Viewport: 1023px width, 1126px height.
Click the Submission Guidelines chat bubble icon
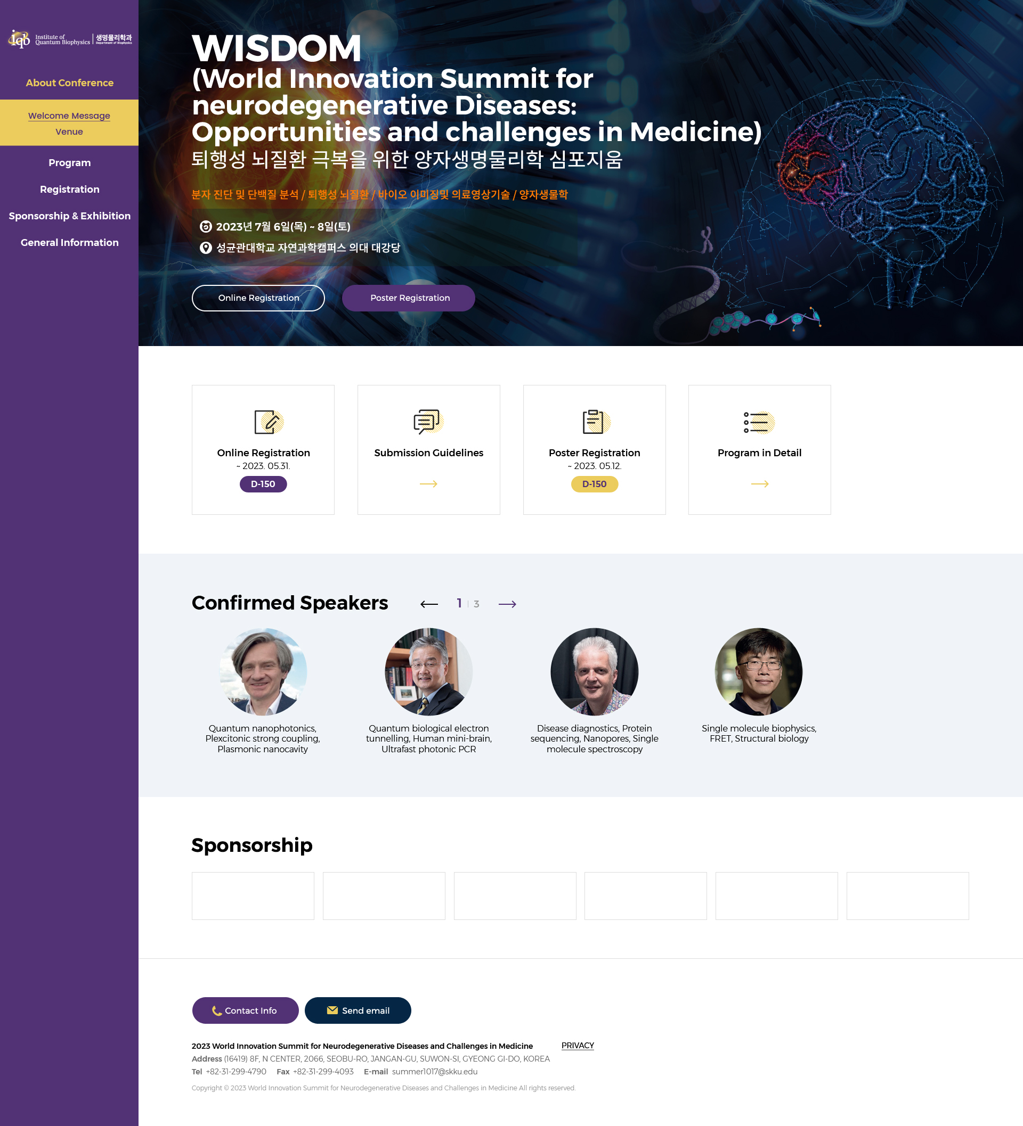[x=428, y=422]
